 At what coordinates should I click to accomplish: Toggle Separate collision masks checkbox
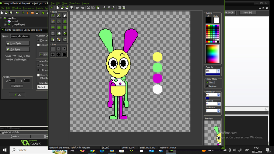38,45
